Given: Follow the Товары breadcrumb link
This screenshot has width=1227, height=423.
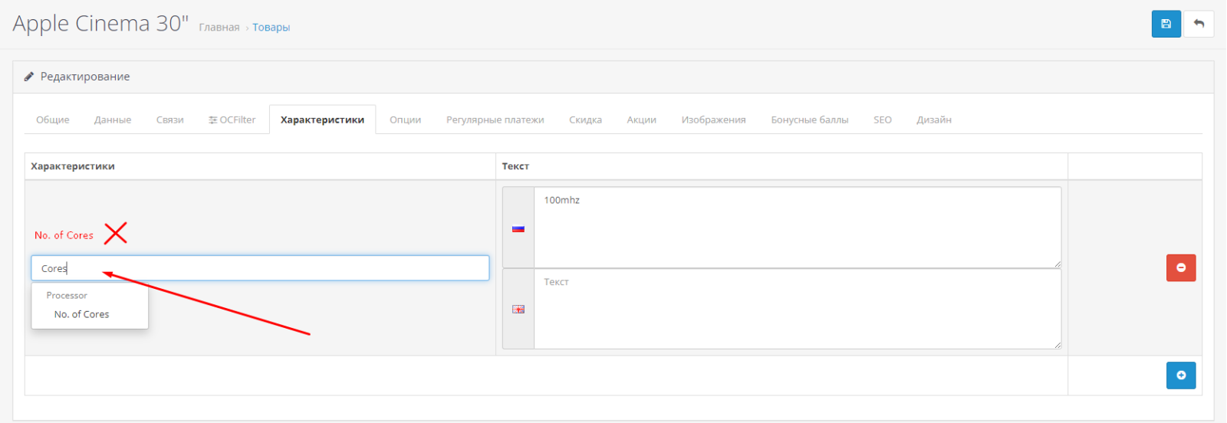Looking at the screenshot, I should pyautogui.click(x=271, y=28).
